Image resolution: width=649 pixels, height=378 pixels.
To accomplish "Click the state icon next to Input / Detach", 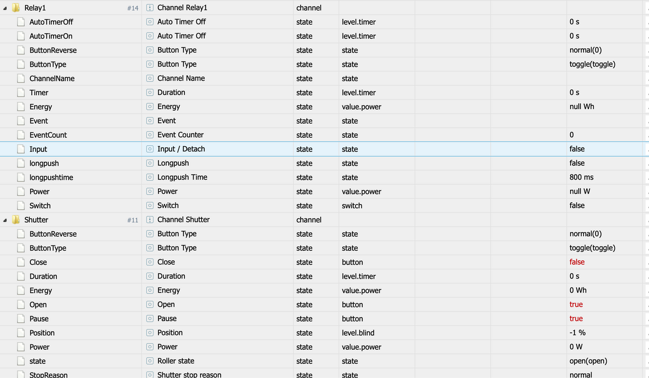I will [150, 149].
